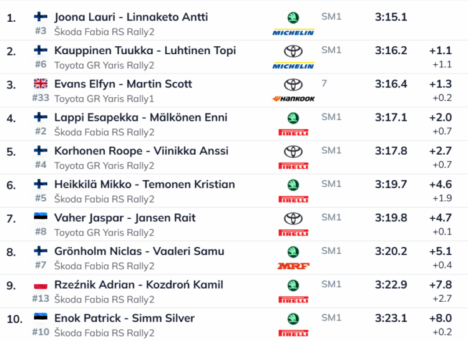Open Joona Lauri - Linnaketo Antti entry

[x=131, y=17]
